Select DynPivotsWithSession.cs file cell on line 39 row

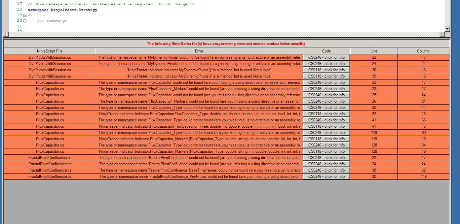point(50,76)
